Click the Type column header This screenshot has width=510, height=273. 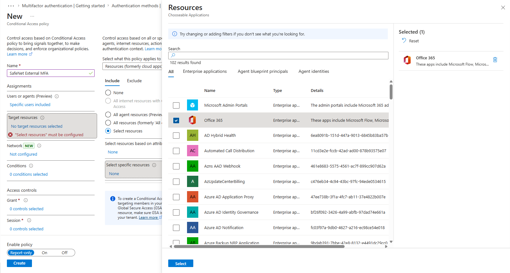pyautogui.click(x=278, y=91)
